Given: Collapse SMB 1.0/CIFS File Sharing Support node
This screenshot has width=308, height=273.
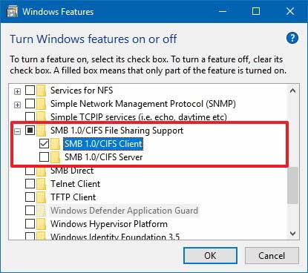Looking at the screenshot, I should pos(17,131).
